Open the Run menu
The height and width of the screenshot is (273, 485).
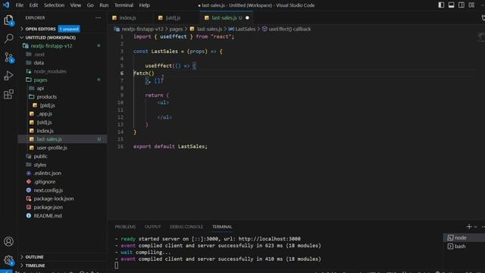pos(104,5)
